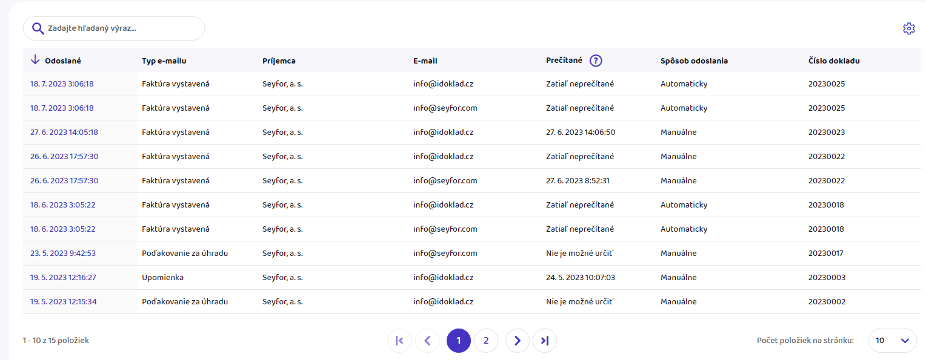The image size is (926, 360).
Task: Go to the next page arrow
Action: 517,341
